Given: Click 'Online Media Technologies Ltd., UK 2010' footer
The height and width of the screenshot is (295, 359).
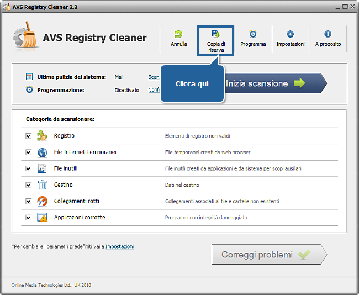Looking at the screenshot, I should point(51,285).
